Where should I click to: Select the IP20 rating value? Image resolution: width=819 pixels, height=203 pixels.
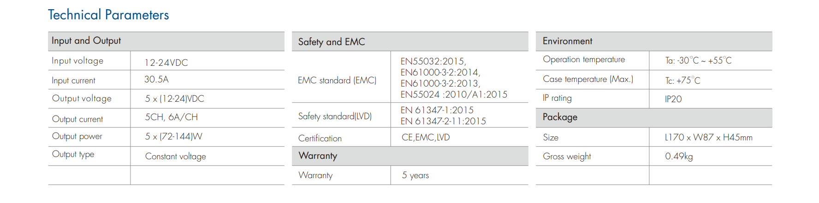pos(673,99)
